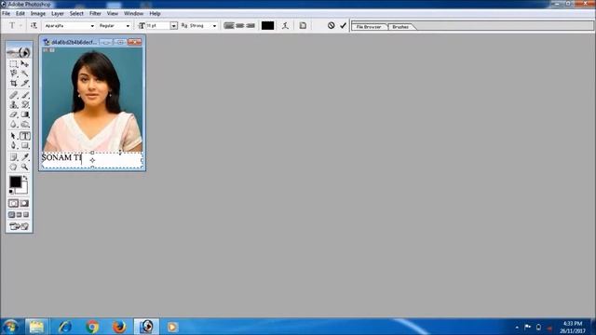
Task: Open Firefox from the taskbar
Action: (x=119, y=327)
